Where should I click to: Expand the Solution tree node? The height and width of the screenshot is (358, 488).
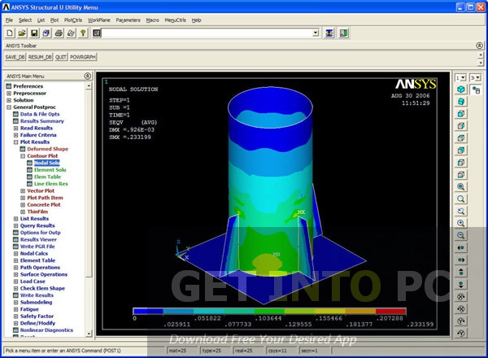[9, 100]
